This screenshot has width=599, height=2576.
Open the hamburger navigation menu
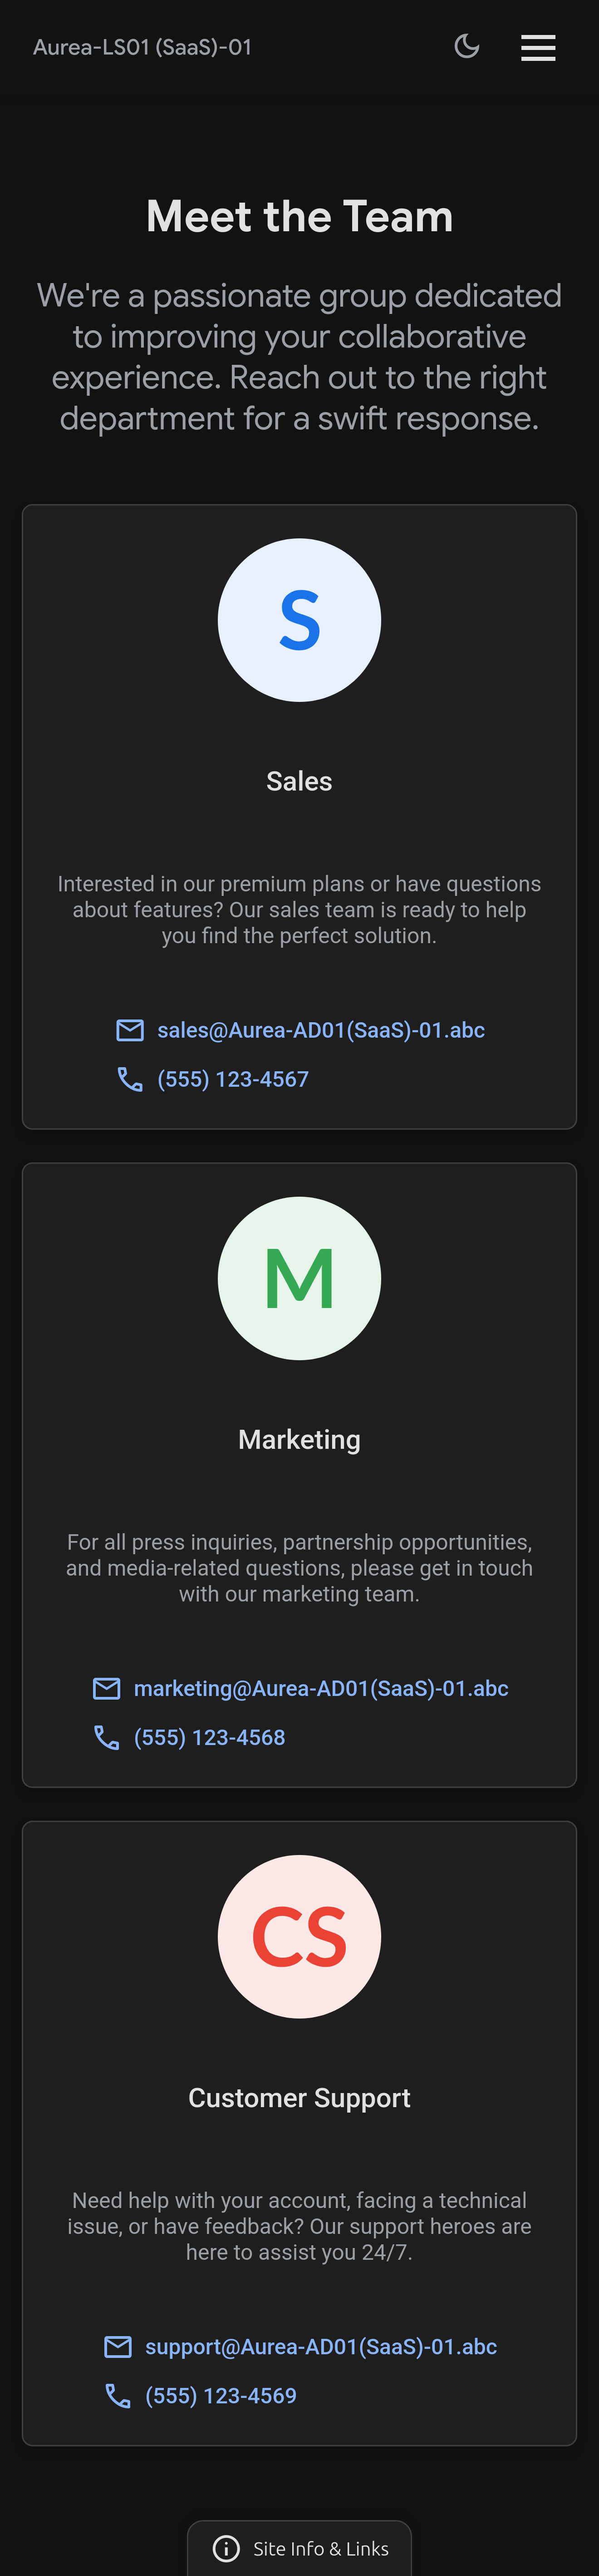538,47
